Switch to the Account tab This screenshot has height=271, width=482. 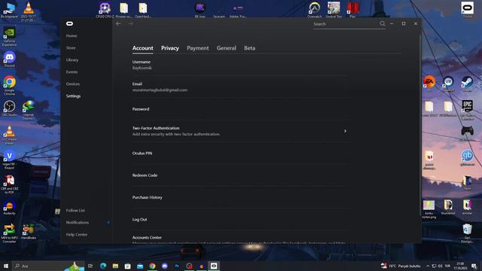tap(142, 48)
